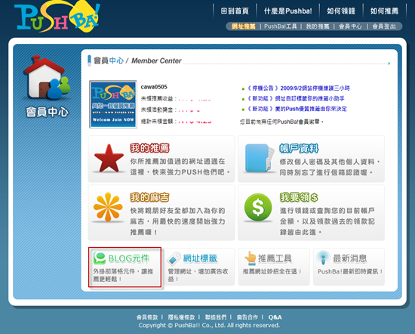Open 什麼是Pushba! menu item

[288, 11]
